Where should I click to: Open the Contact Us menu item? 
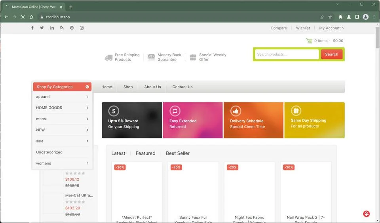coord(182,87)
